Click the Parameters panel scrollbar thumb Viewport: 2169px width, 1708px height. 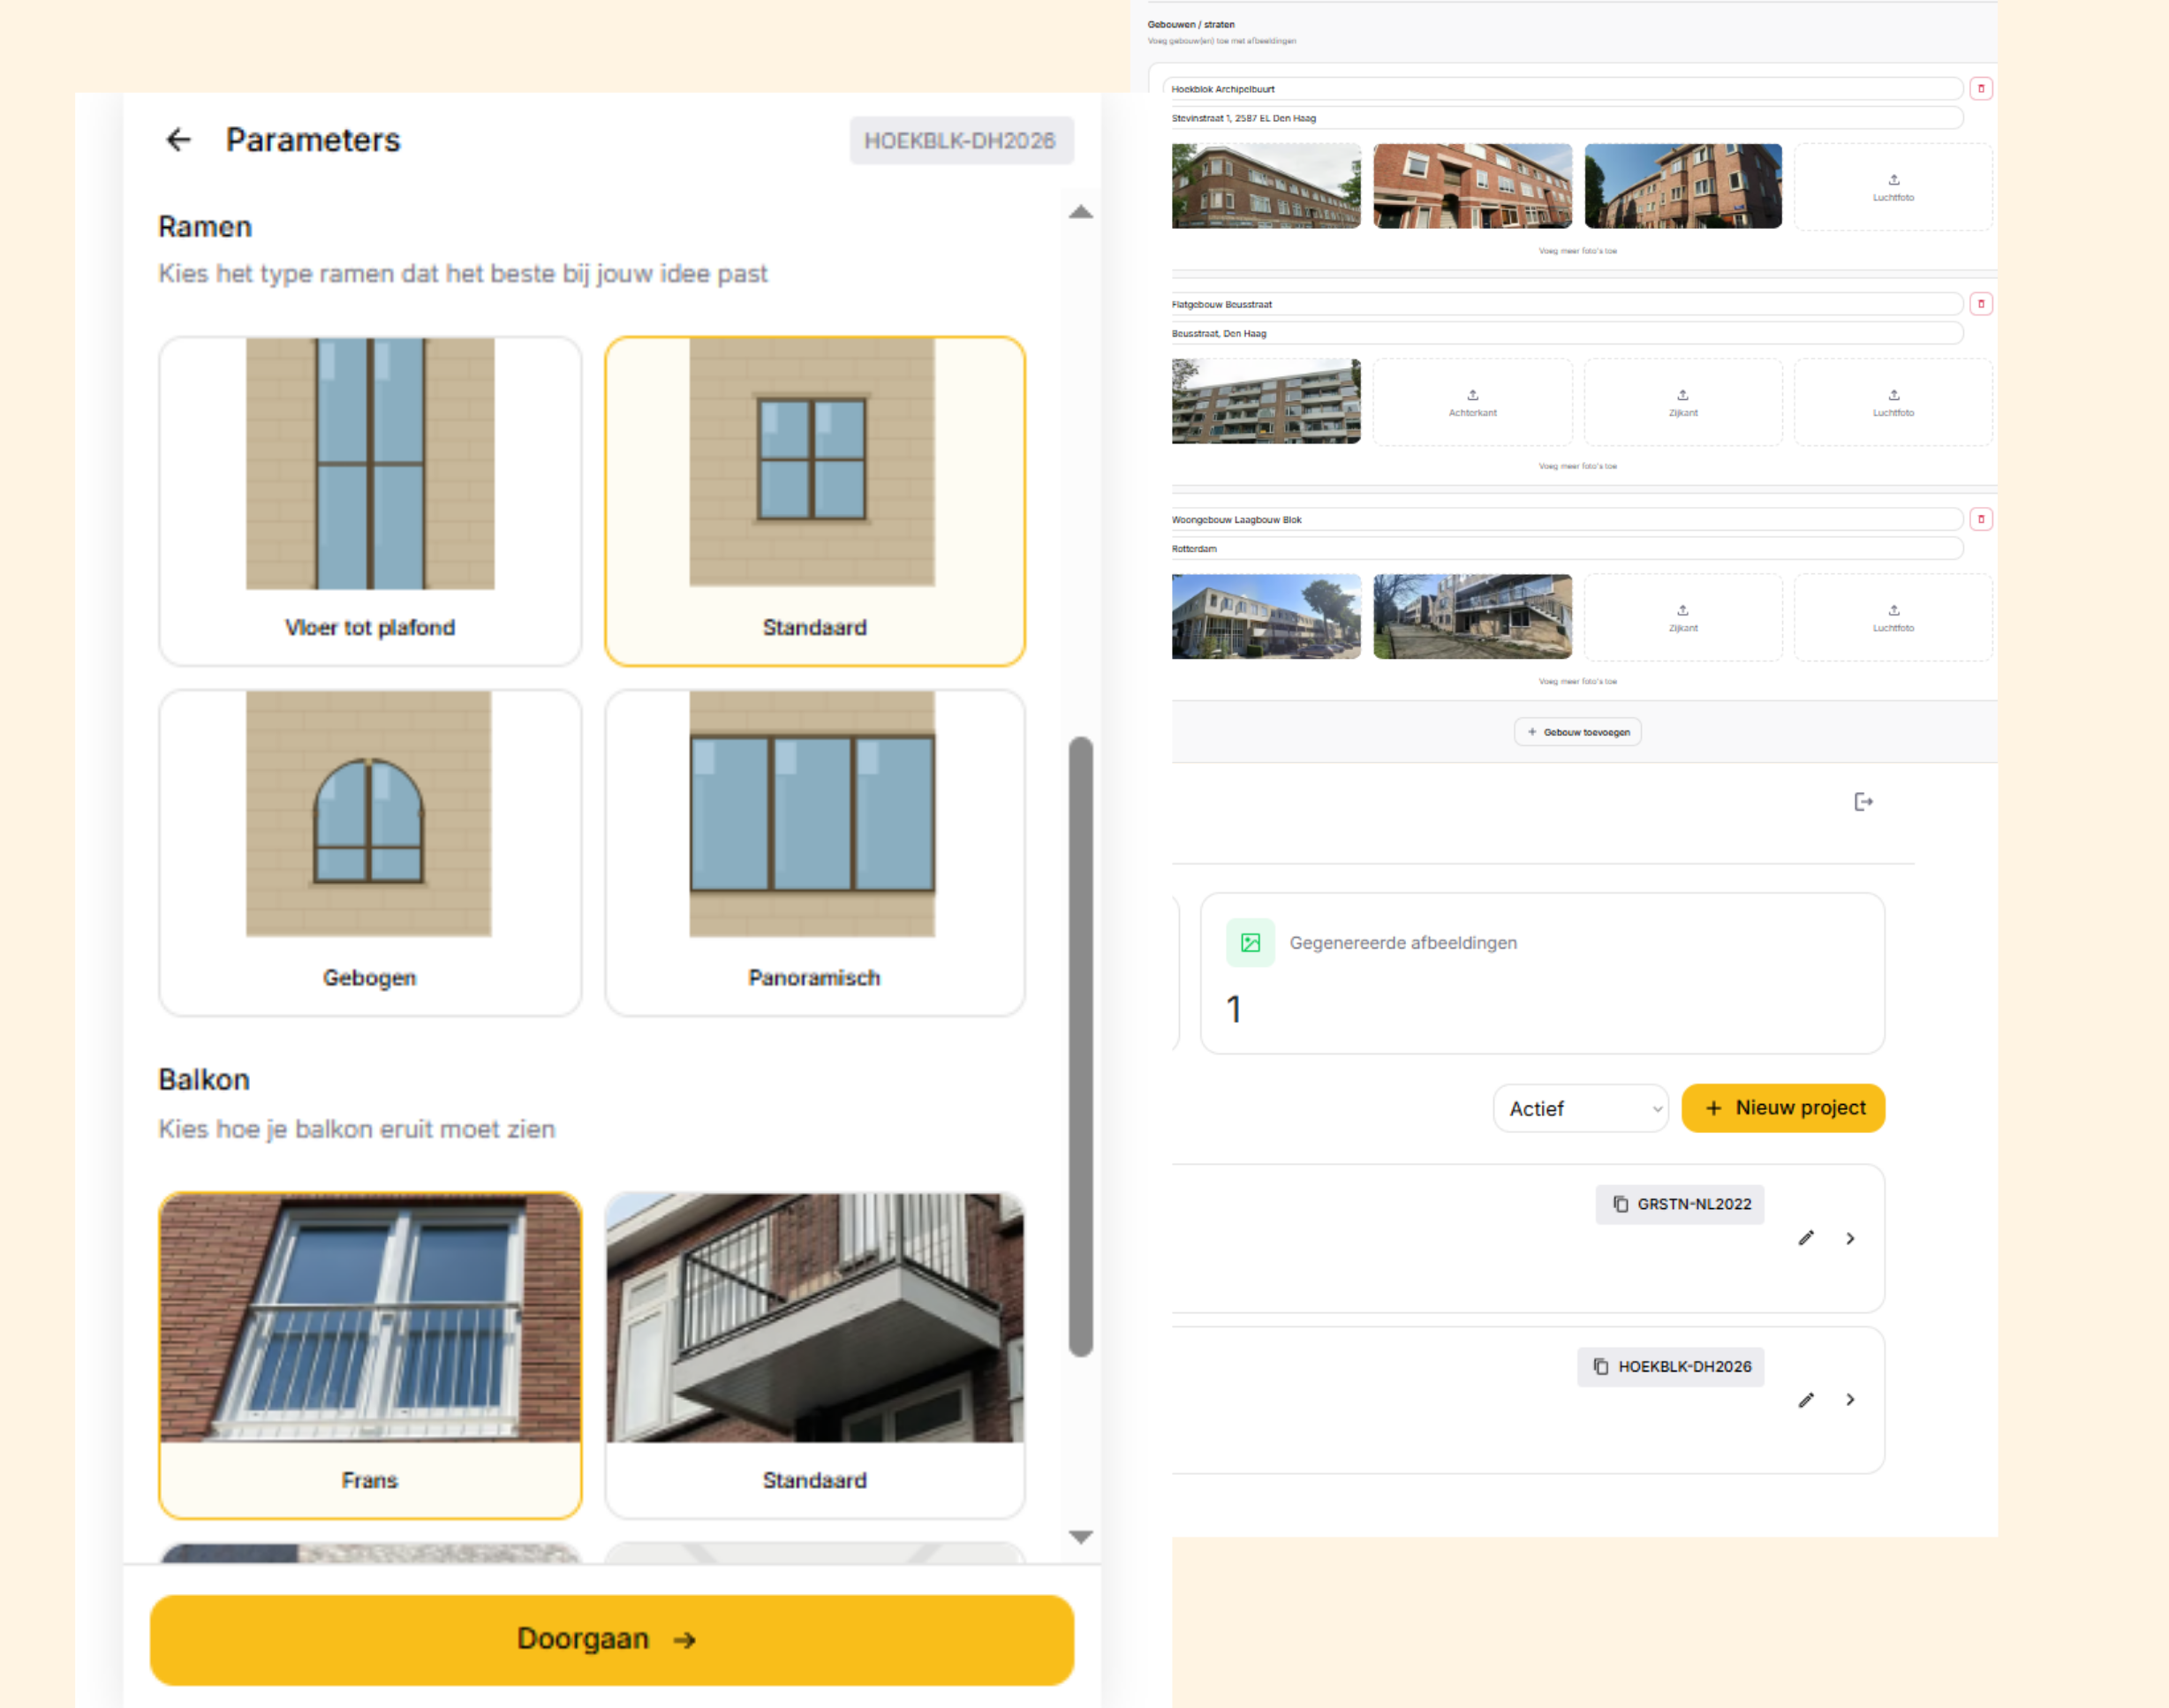pos(1081,1046)
